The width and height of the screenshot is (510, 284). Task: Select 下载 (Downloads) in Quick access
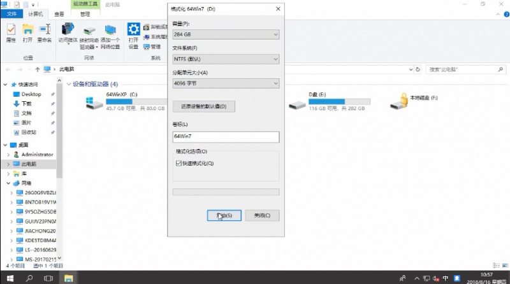[x=27, y=104]
